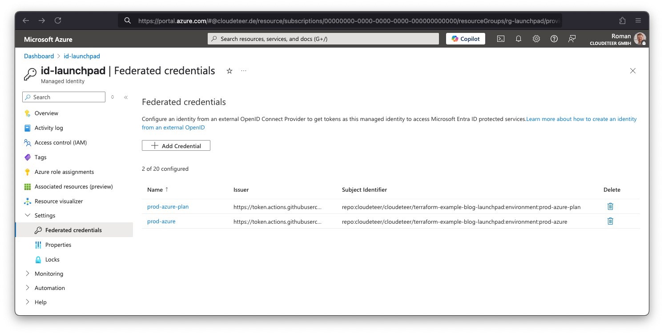Image resolution: width=664 pixels, height=334 pixels.
Task: Click the Subject Identifier column header
Action: click(364, 189)
